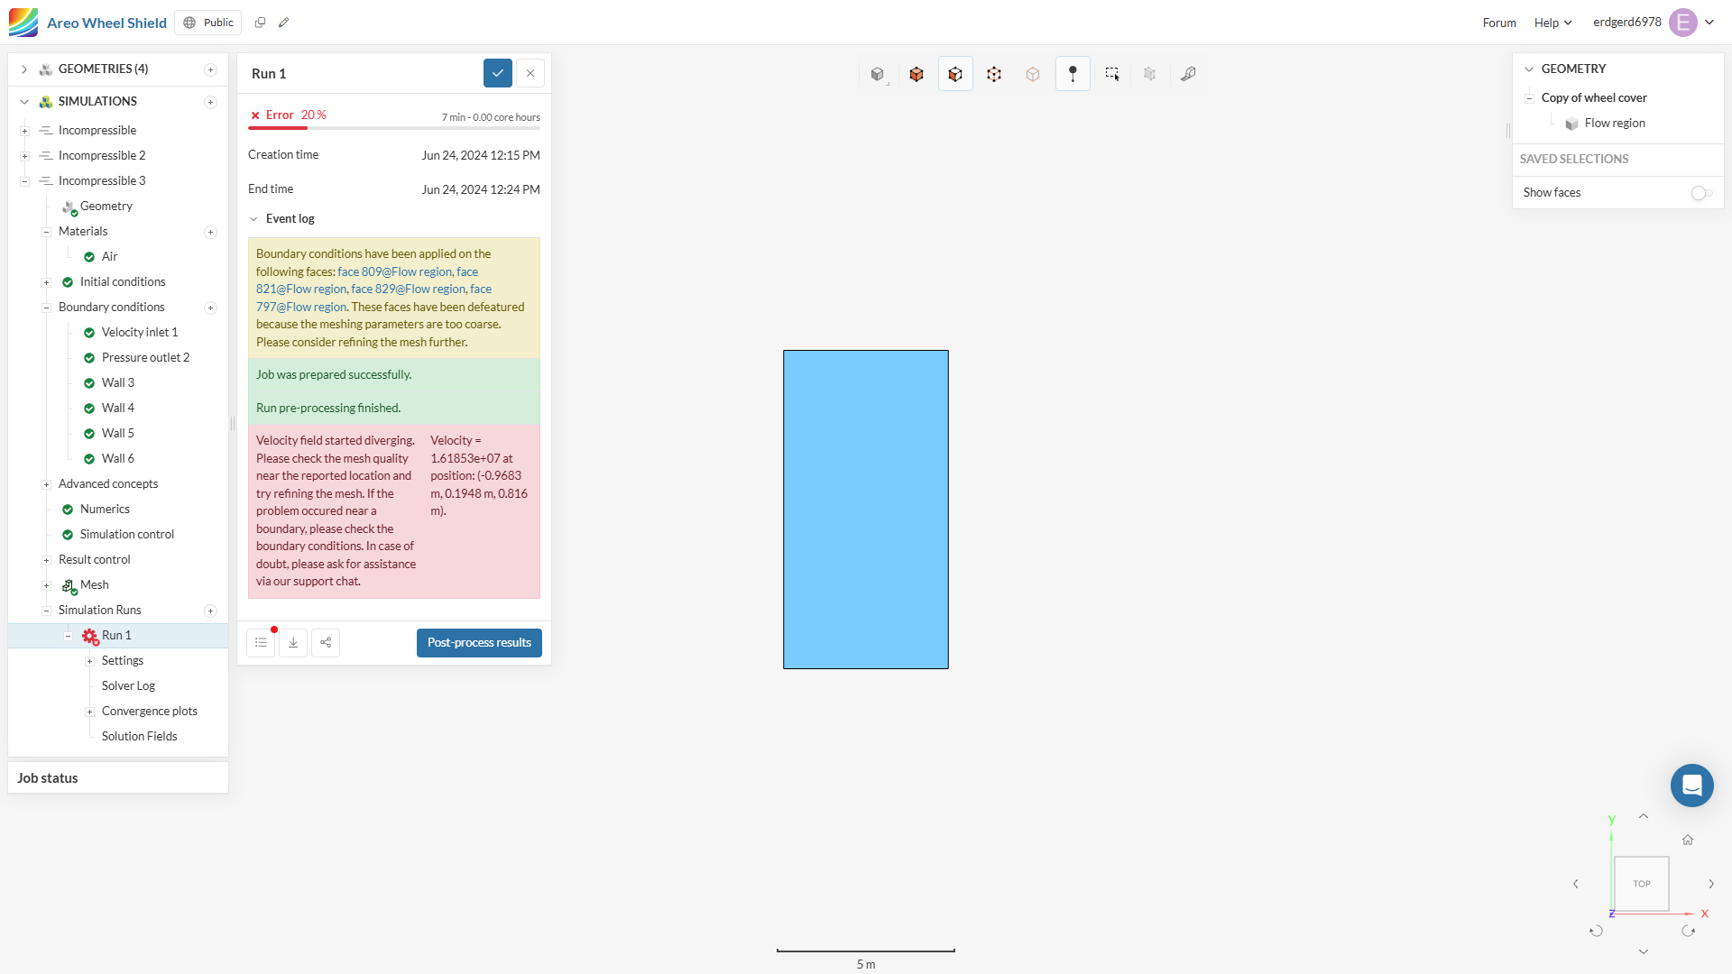Expand the GEOMETRIES (4) section
This screenshot has width=1732, height=974.
click(24, 69)
